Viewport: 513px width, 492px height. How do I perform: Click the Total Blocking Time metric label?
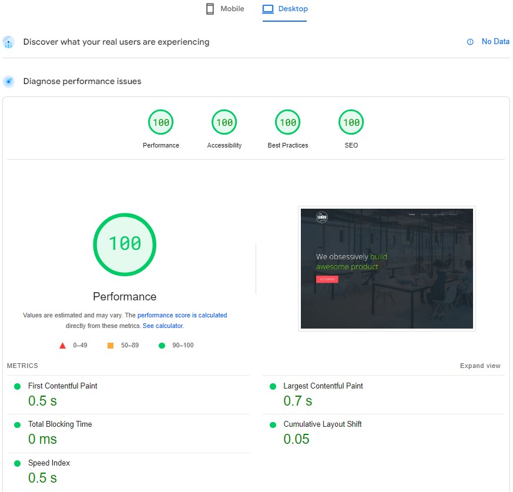pyautogui.click(x=60, y=424)
